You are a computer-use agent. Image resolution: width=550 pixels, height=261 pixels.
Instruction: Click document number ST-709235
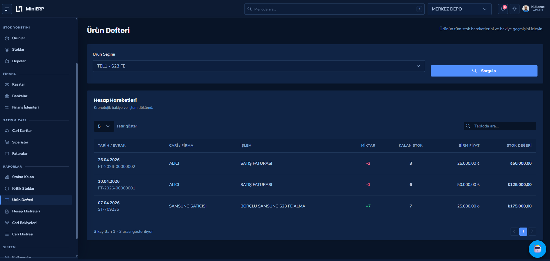[x=108, y=209]
